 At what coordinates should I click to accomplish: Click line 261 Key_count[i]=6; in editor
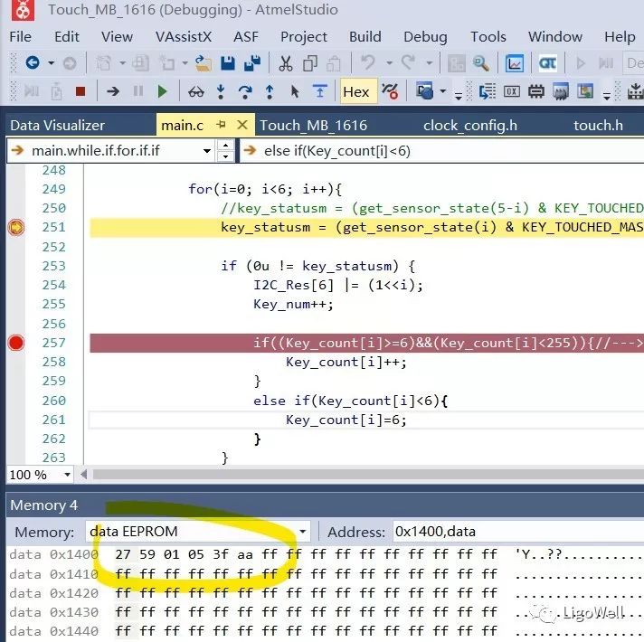346,420
